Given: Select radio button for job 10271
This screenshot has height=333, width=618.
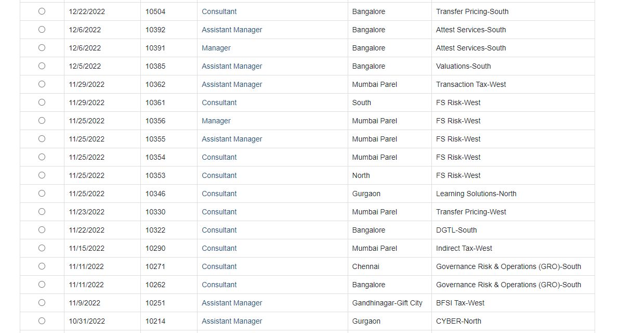Looking at the screenshot, I should coord(42,266).
